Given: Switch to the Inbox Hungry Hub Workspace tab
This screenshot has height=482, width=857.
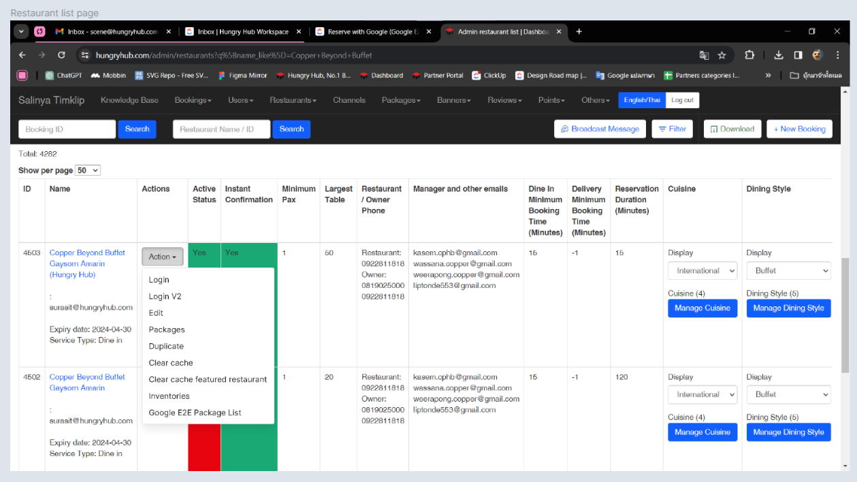Looking at the screenshot, I should [242, 31].
